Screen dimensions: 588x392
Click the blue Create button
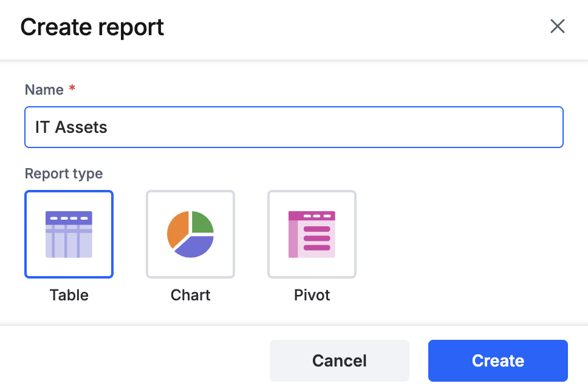tap(498, 360)
